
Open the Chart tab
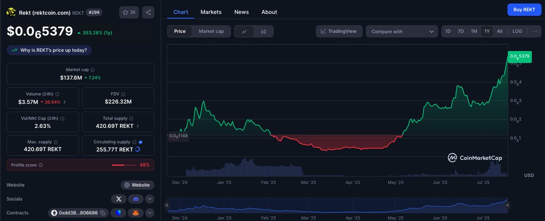[x=181, y=12]
